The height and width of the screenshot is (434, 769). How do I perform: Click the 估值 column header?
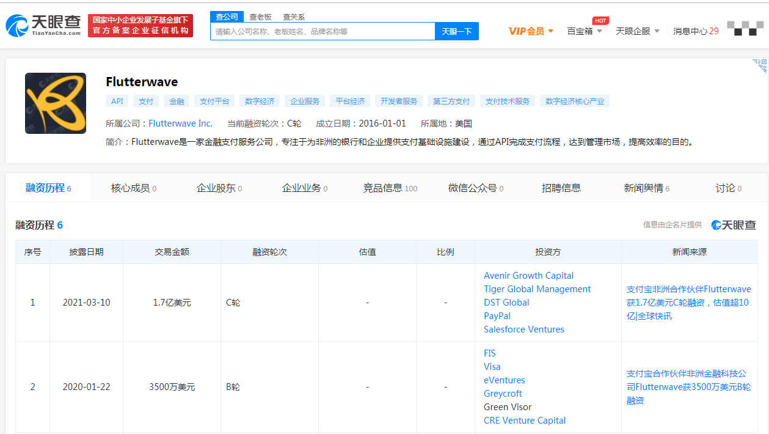click(x=368, y=252)
